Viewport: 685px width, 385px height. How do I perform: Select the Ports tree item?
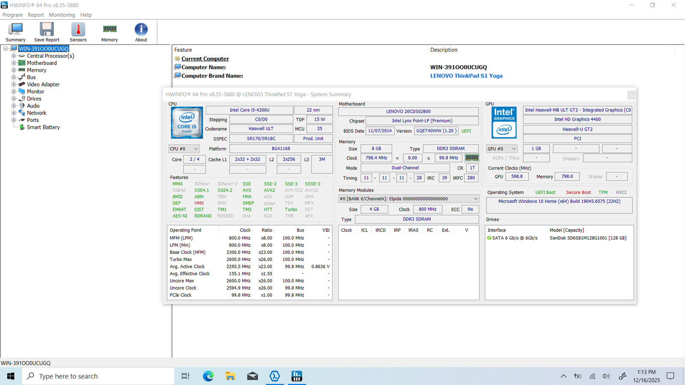[33, 120]
